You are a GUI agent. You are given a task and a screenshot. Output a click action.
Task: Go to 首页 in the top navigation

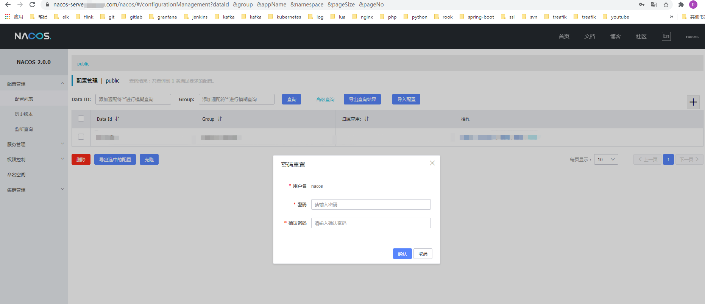pyautogui.click(x=564, y=36)
